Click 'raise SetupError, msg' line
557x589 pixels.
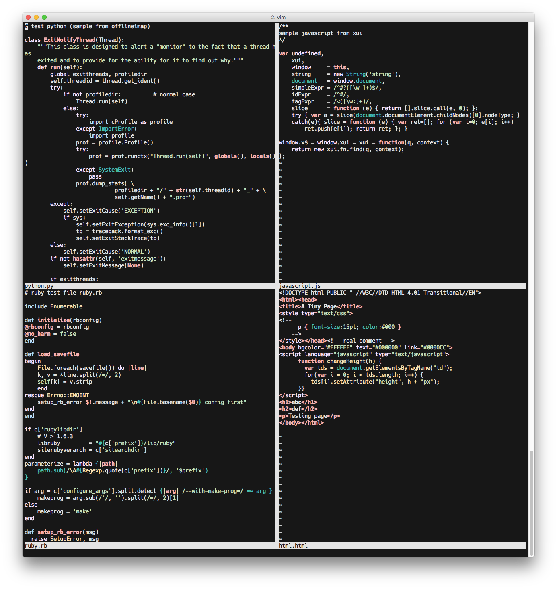coord(65,539)
